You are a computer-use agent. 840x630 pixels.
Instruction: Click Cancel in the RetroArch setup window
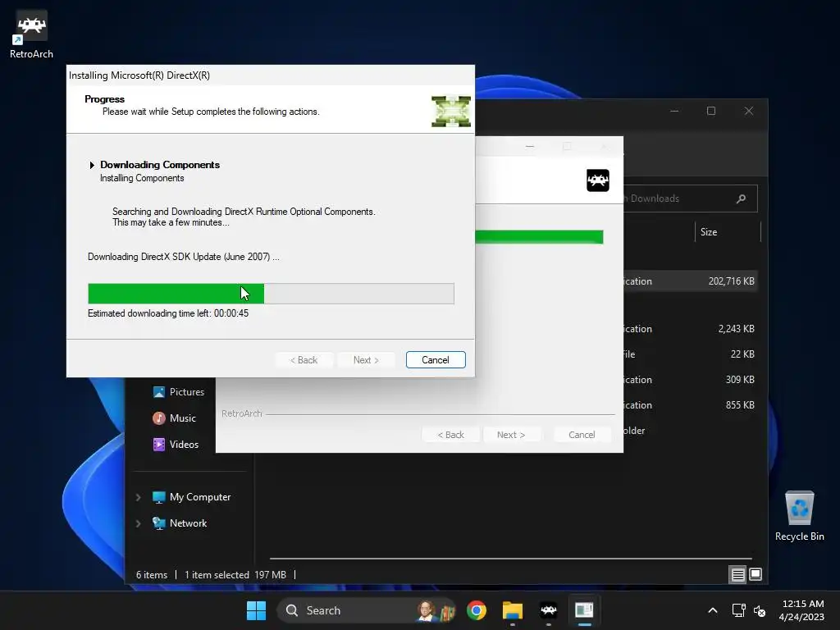pos(582,435)
